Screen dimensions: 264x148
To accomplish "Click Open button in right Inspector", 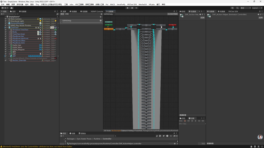I will tap(261, 18).
